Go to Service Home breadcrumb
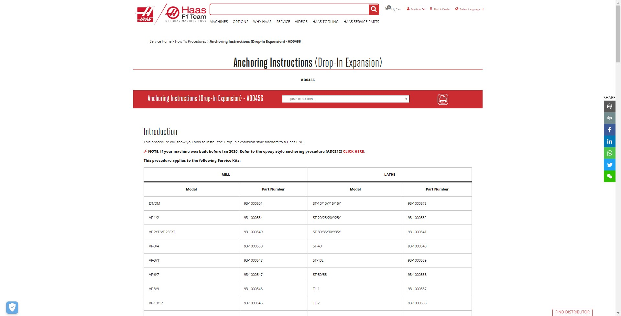Viewport: 621px width, 316px height. pyautogui.click(x=160, y=41)
